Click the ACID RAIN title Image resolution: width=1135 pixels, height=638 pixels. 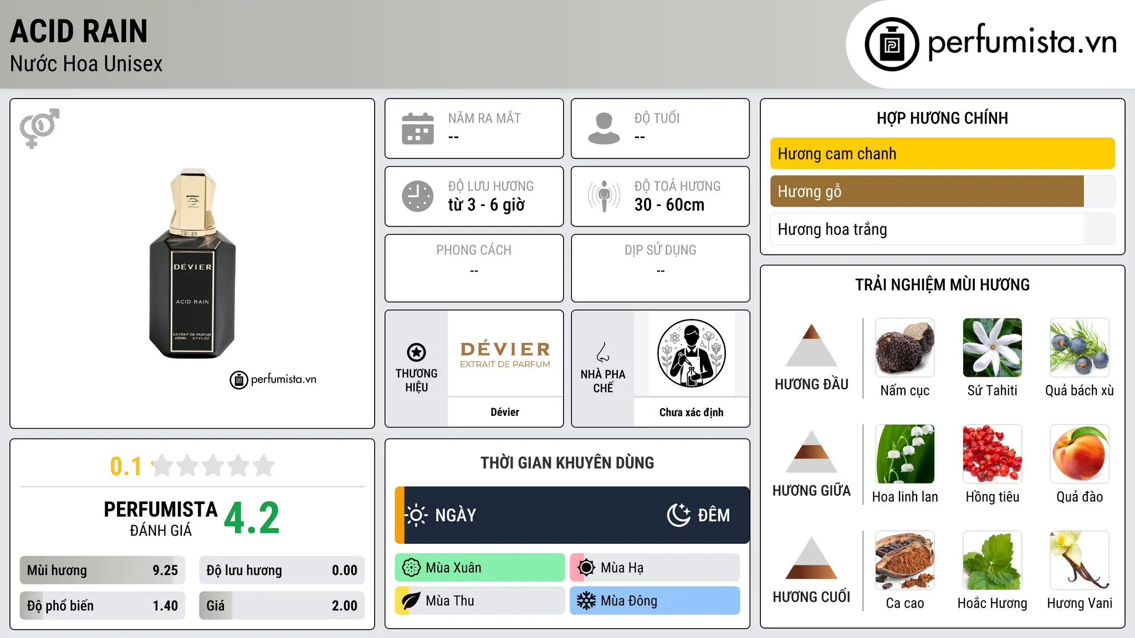(x=79, y=31)
